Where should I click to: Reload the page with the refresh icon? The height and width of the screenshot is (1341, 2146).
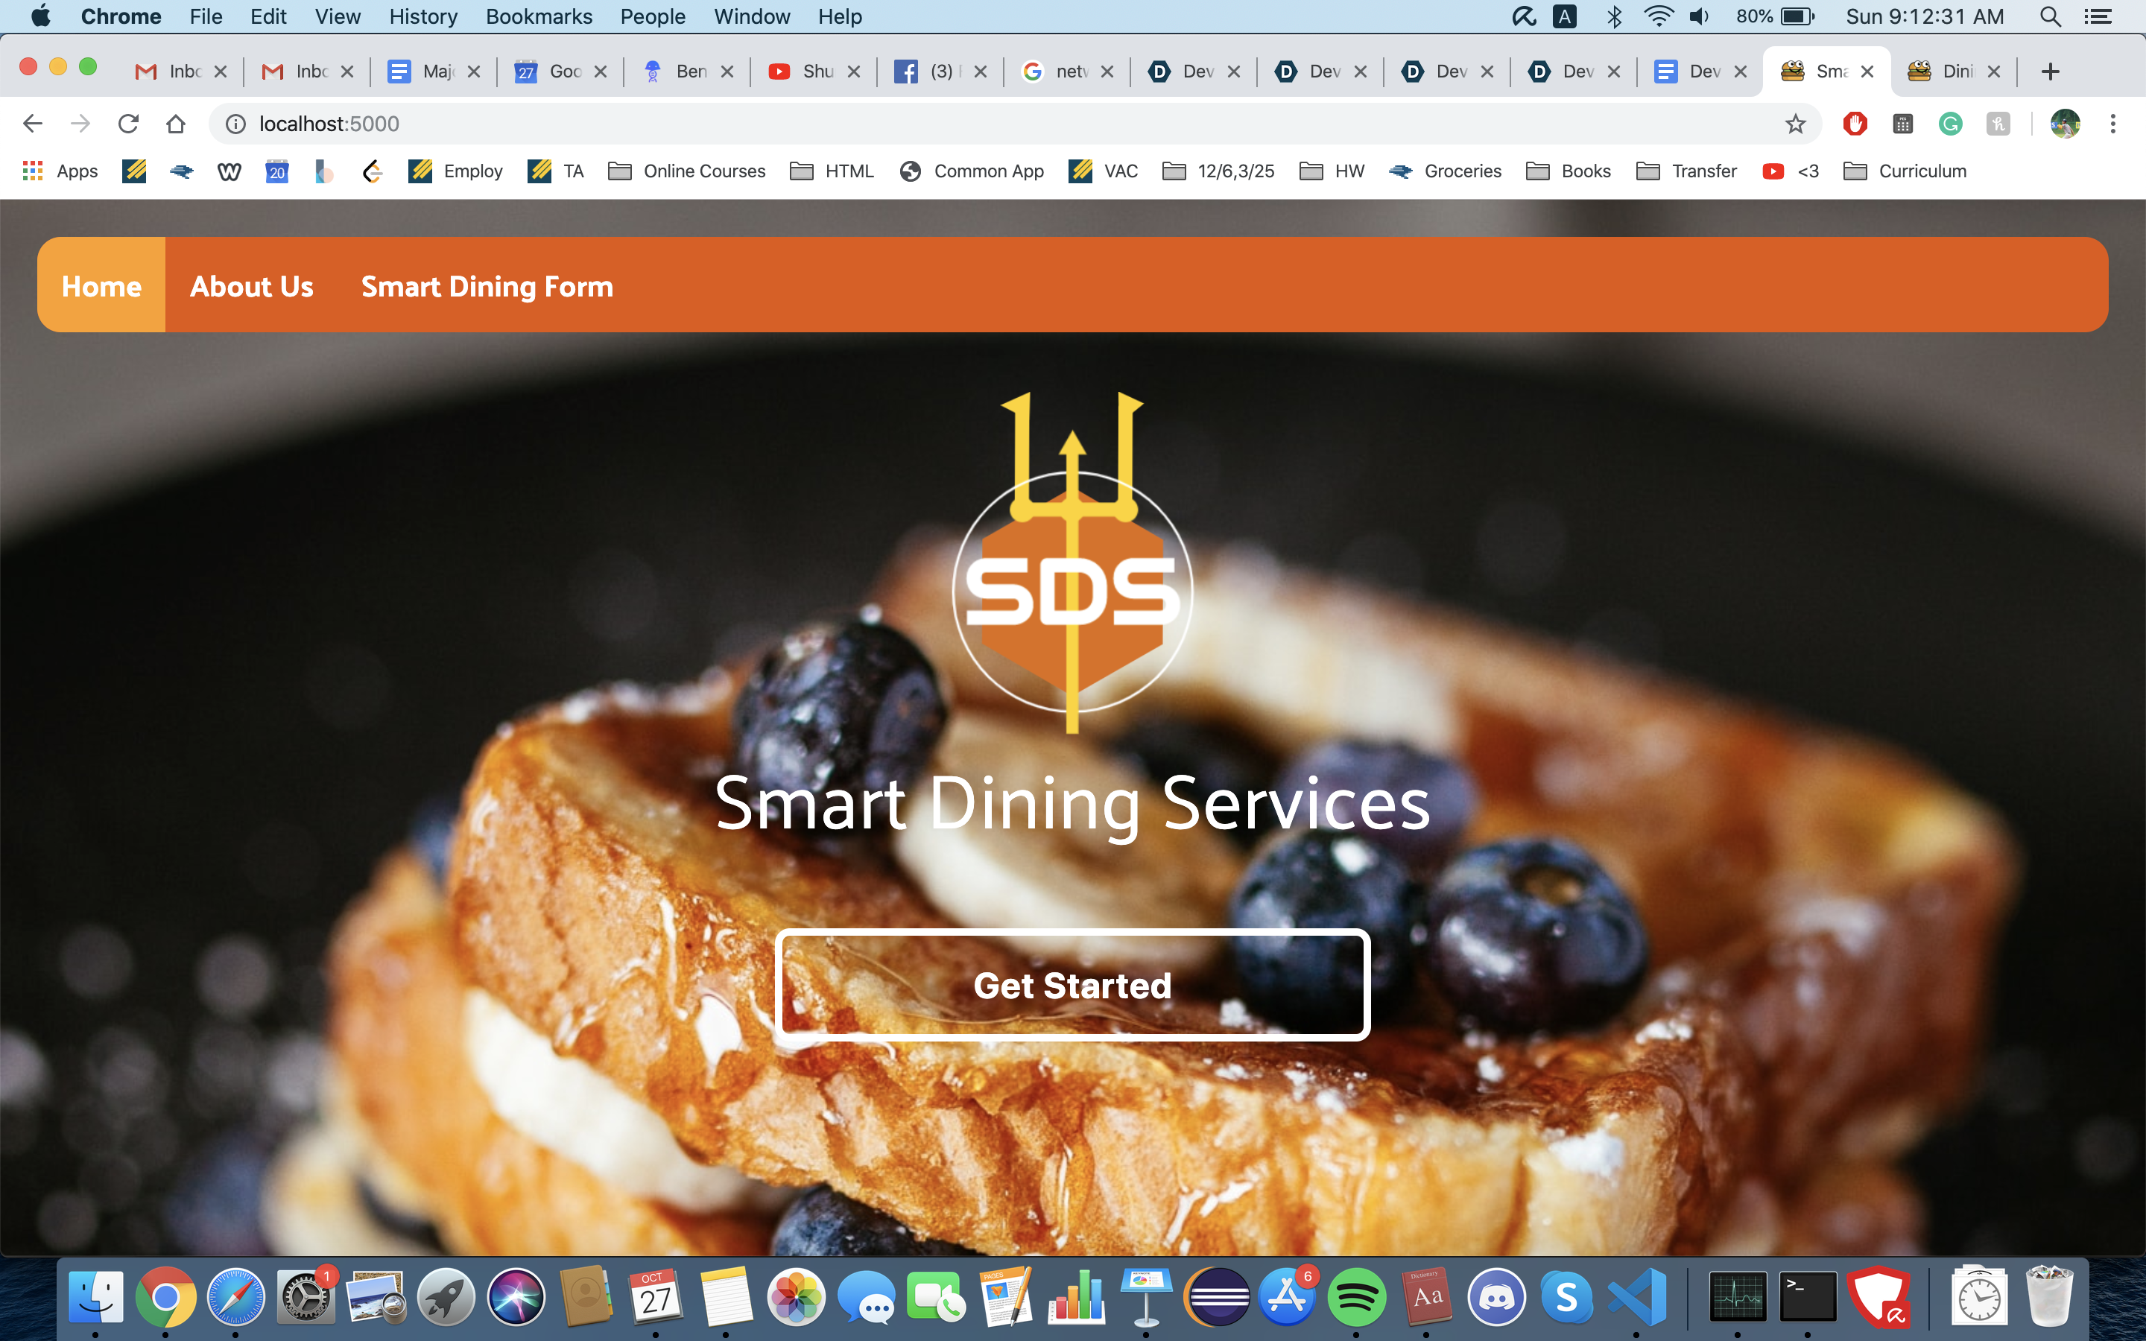129,124
